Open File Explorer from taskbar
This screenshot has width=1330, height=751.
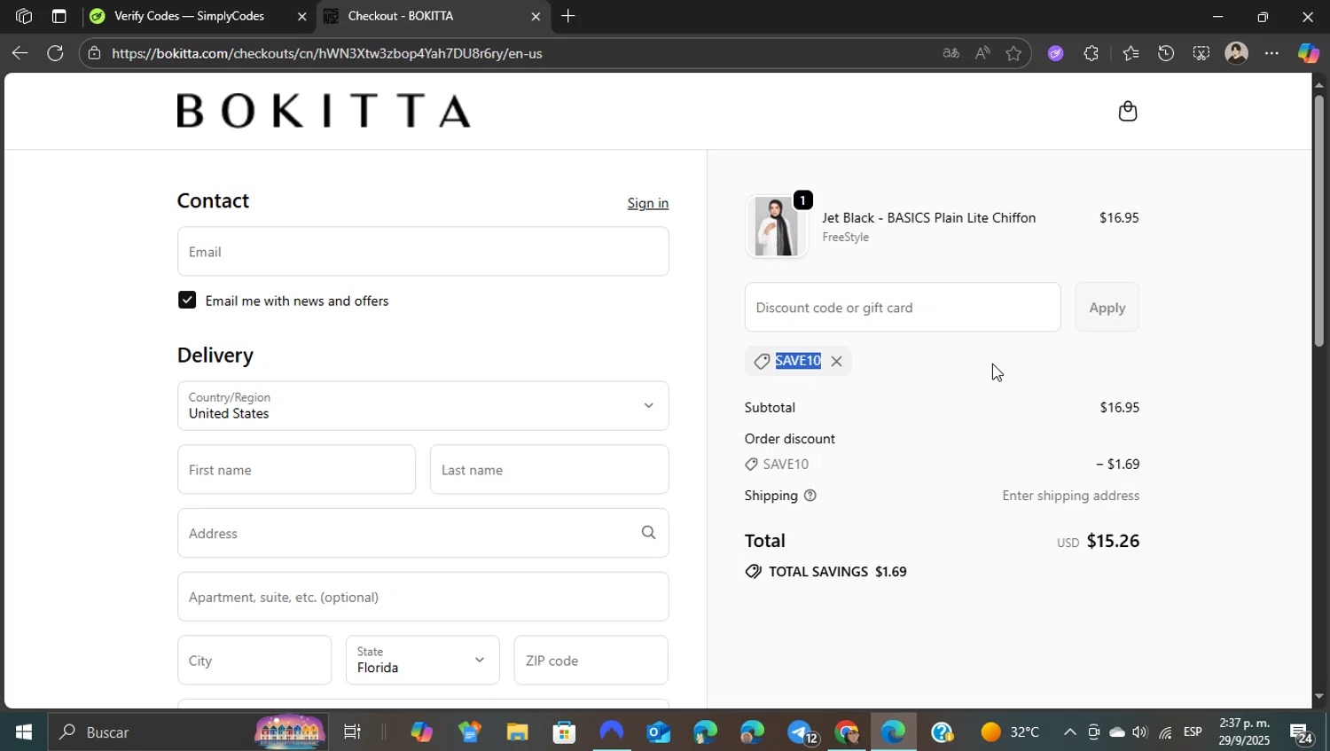(x=517, y=732)
